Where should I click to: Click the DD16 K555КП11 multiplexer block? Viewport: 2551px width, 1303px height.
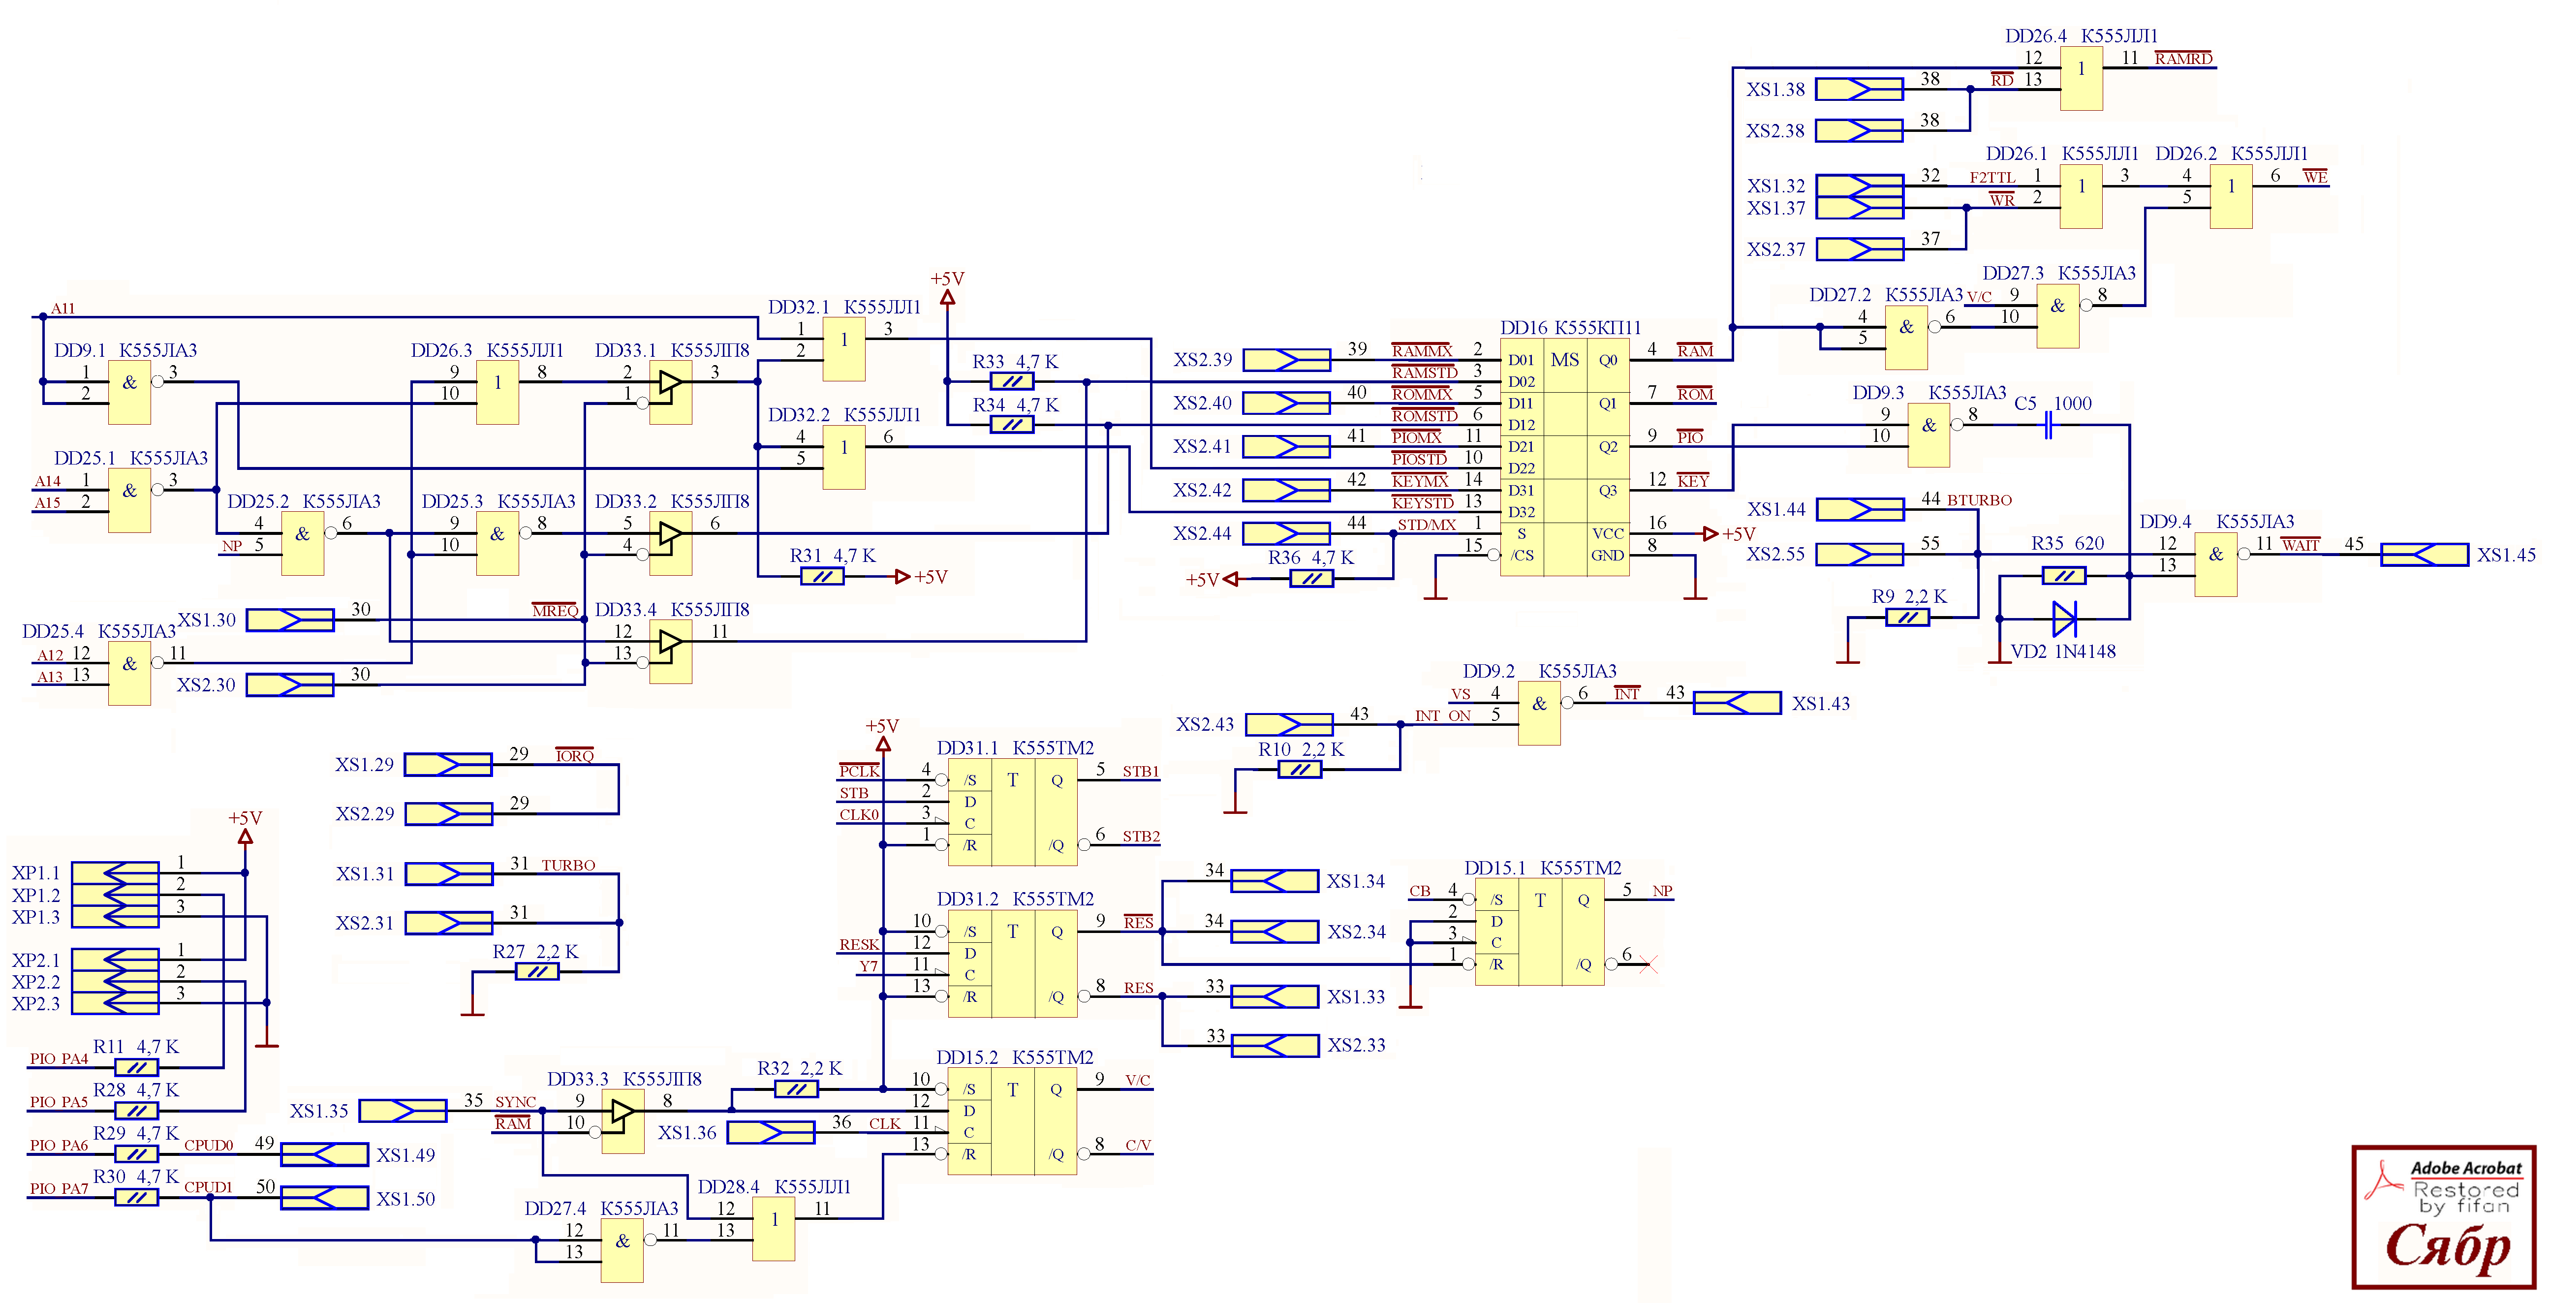coord(1565,458)
